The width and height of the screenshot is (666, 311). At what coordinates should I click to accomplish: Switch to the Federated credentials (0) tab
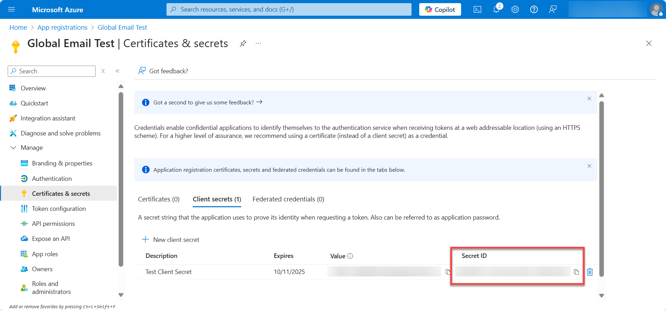(x=288, y=199)
